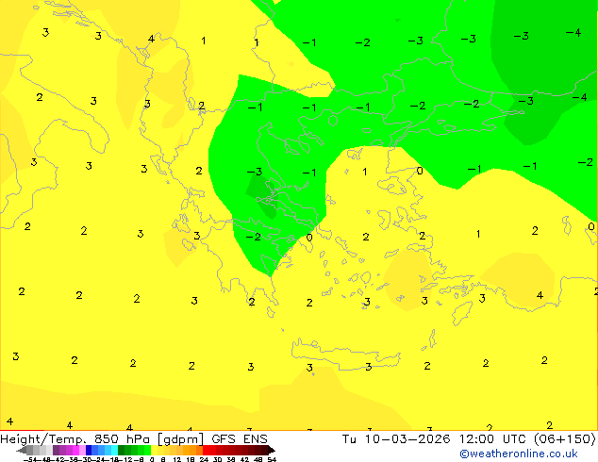Pick the bright green swatch left of yellow

click(x=147, y=450)
